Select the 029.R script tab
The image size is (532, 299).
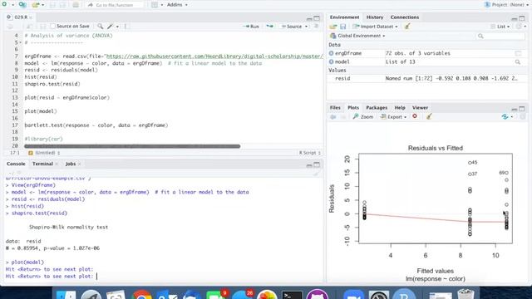(x=20, y=17)
